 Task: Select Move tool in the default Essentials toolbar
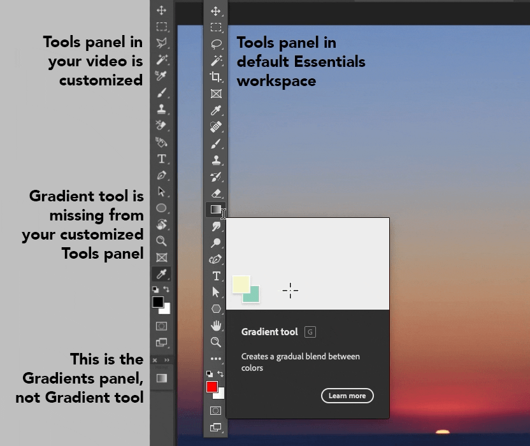216,11
